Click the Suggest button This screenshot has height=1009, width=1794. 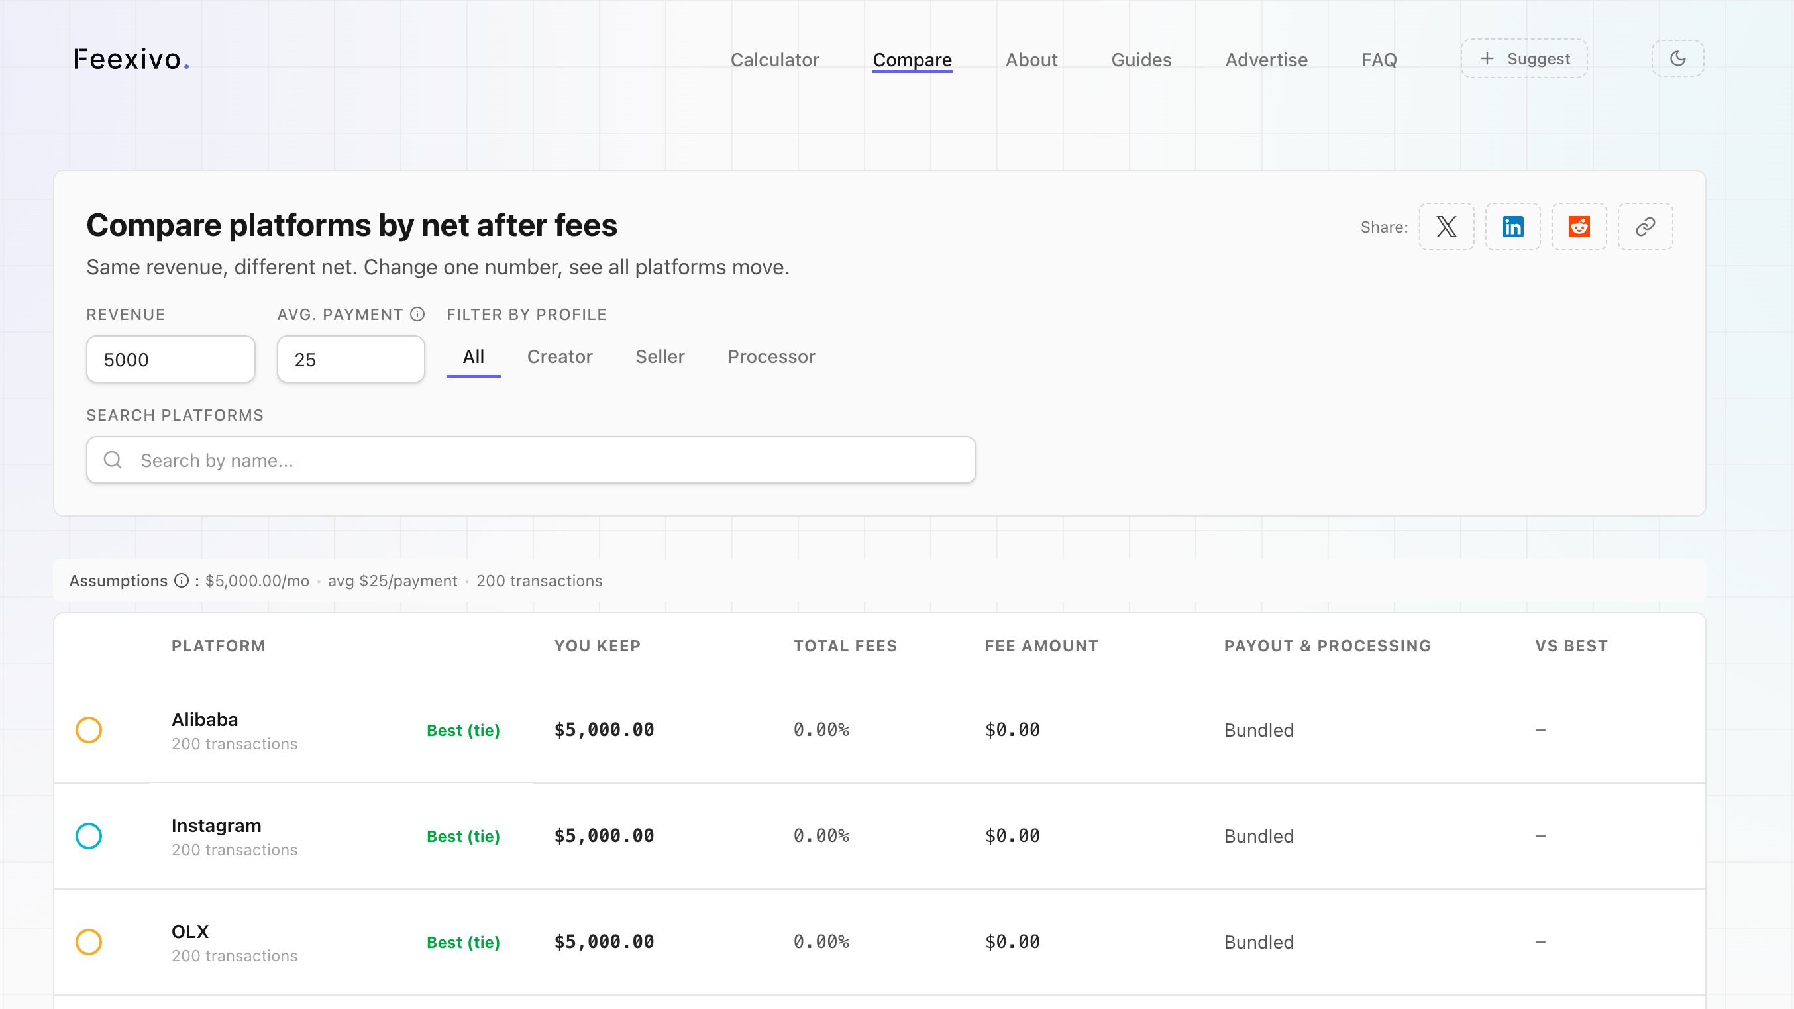pos(1524,58)
